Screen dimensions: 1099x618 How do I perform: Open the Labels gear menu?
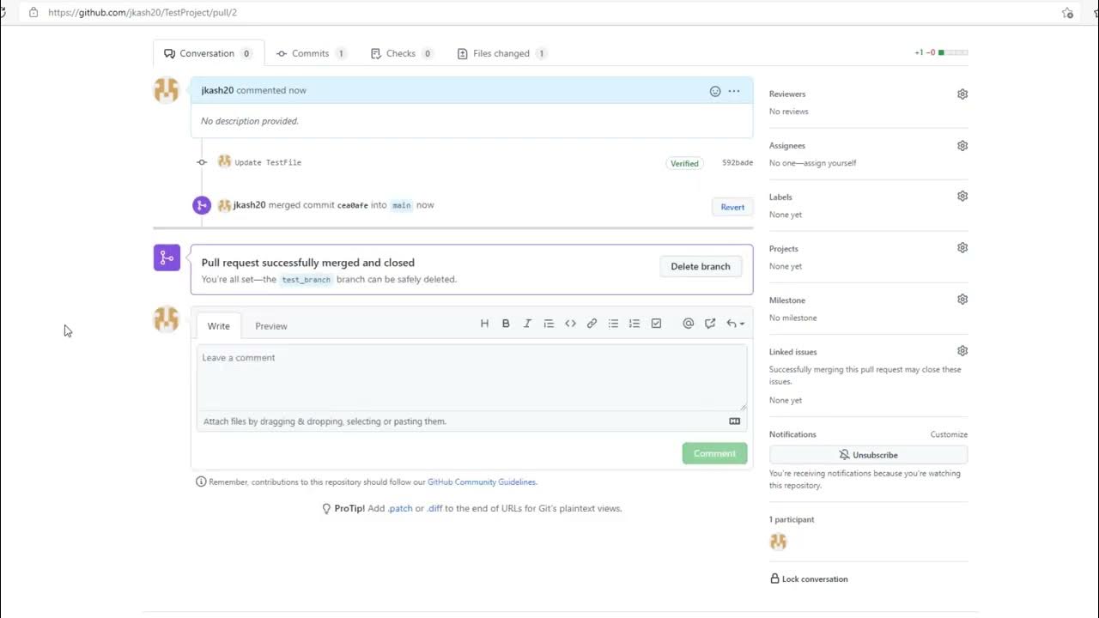[962, 197]
